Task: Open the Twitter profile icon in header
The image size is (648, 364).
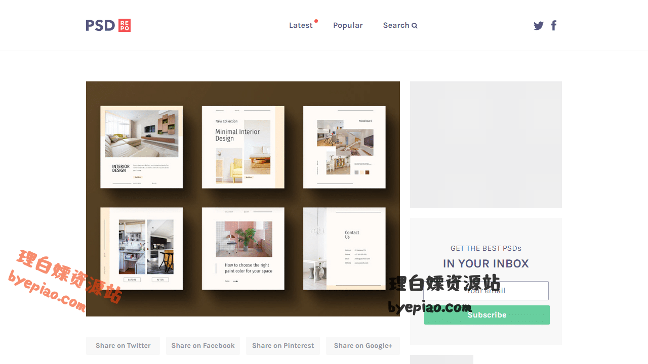Action: tap(538, 26)
